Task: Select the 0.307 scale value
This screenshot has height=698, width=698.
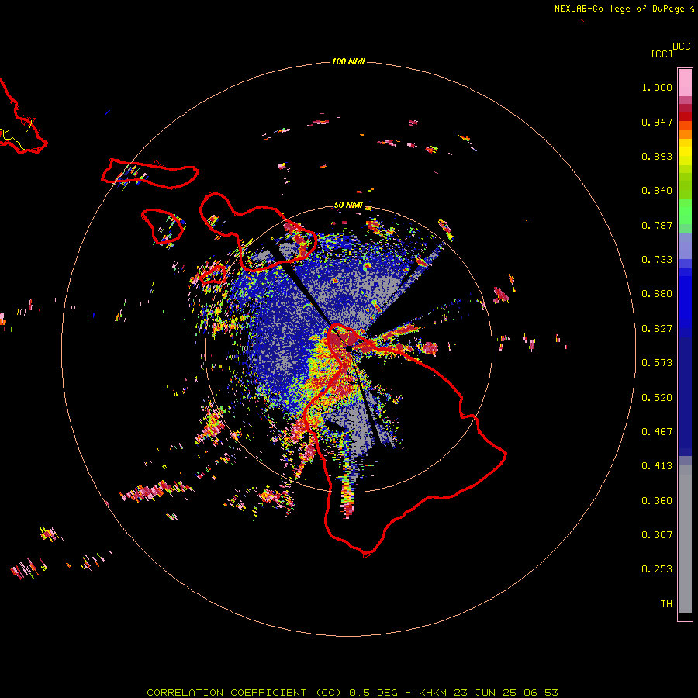Action: [657, 535]
